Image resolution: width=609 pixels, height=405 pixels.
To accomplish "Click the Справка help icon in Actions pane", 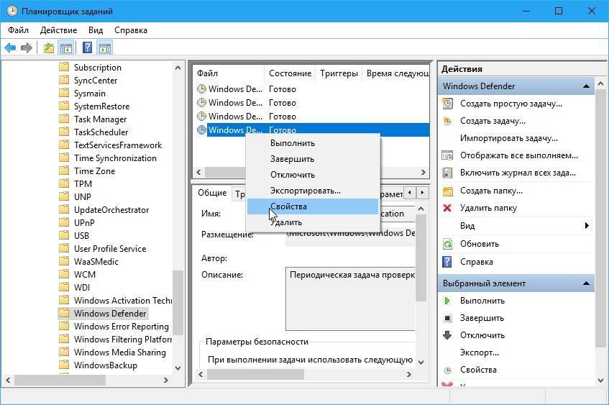I will 447,262.
